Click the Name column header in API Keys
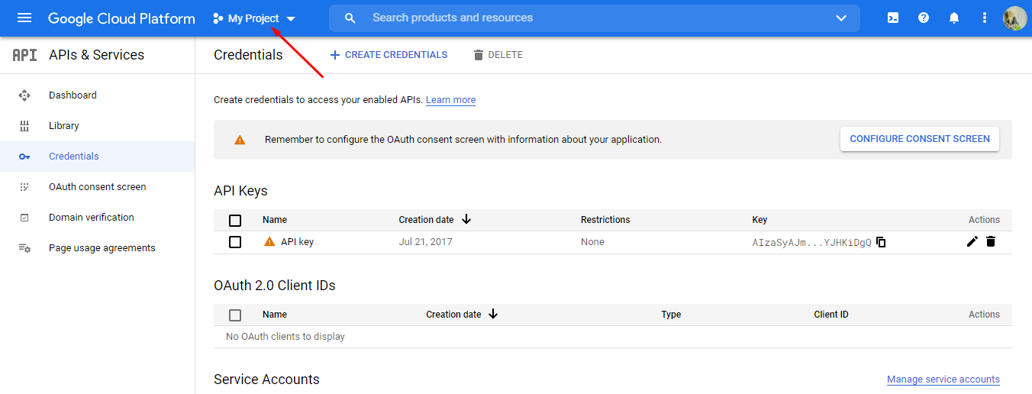The height and width of the screenshot is (394, 1032). coord(275,220)
